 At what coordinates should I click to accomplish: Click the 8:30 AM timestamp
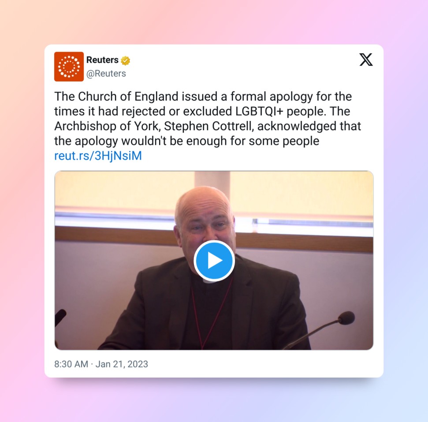tap(71, 364)
